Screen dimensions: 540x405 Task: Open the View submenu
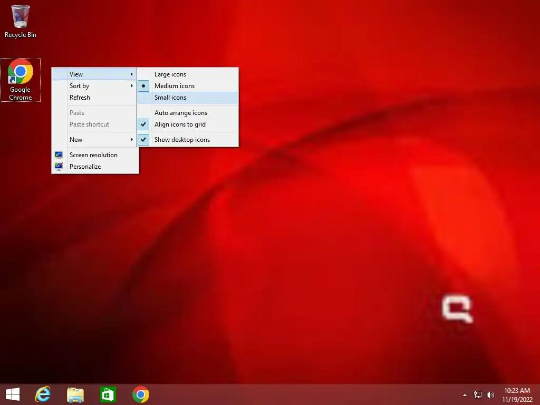pos(94,74)
